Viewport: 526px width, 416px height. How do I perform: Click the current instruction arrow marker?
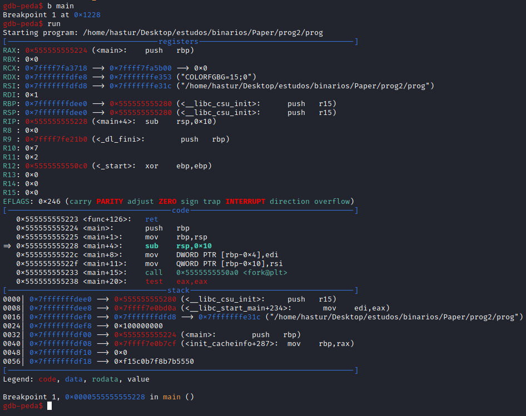pos(7,246)
